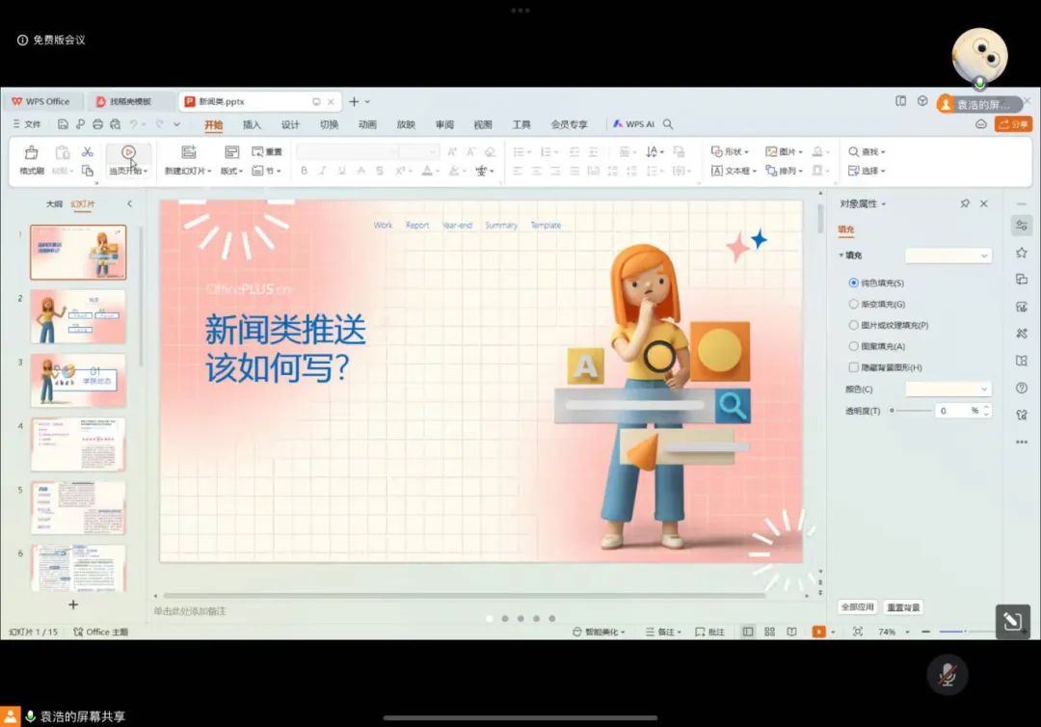Image resolution: width=1041 pixels, height=727 pixels.
Task: Start slideshow from current slide (当页开始)
Action: tap(128, 153)
